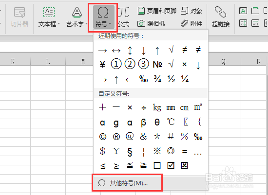The height and width of the screenshot is (195, 268).
Task: Insert the № numero symbol
Action: [x=157, y=64]
